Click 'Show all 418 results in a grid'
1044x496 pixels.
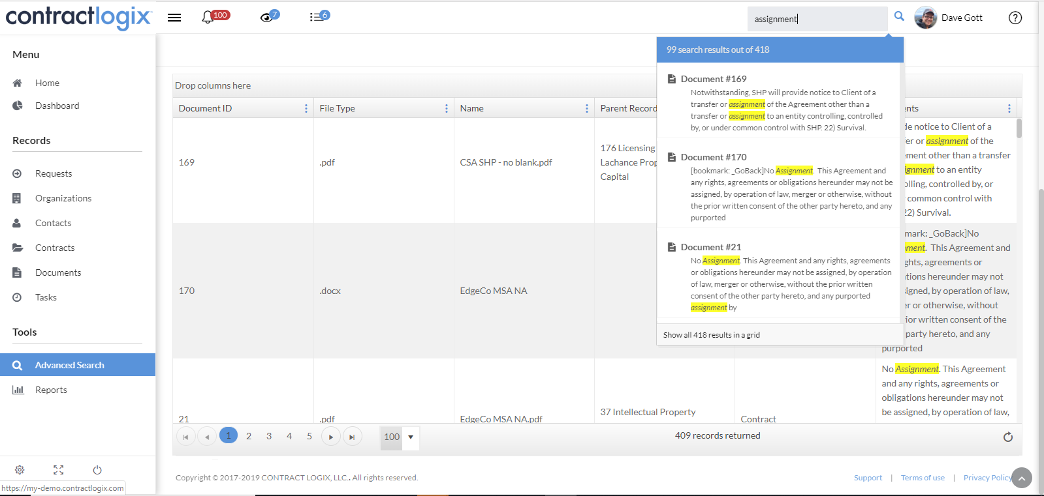[712, 335]
